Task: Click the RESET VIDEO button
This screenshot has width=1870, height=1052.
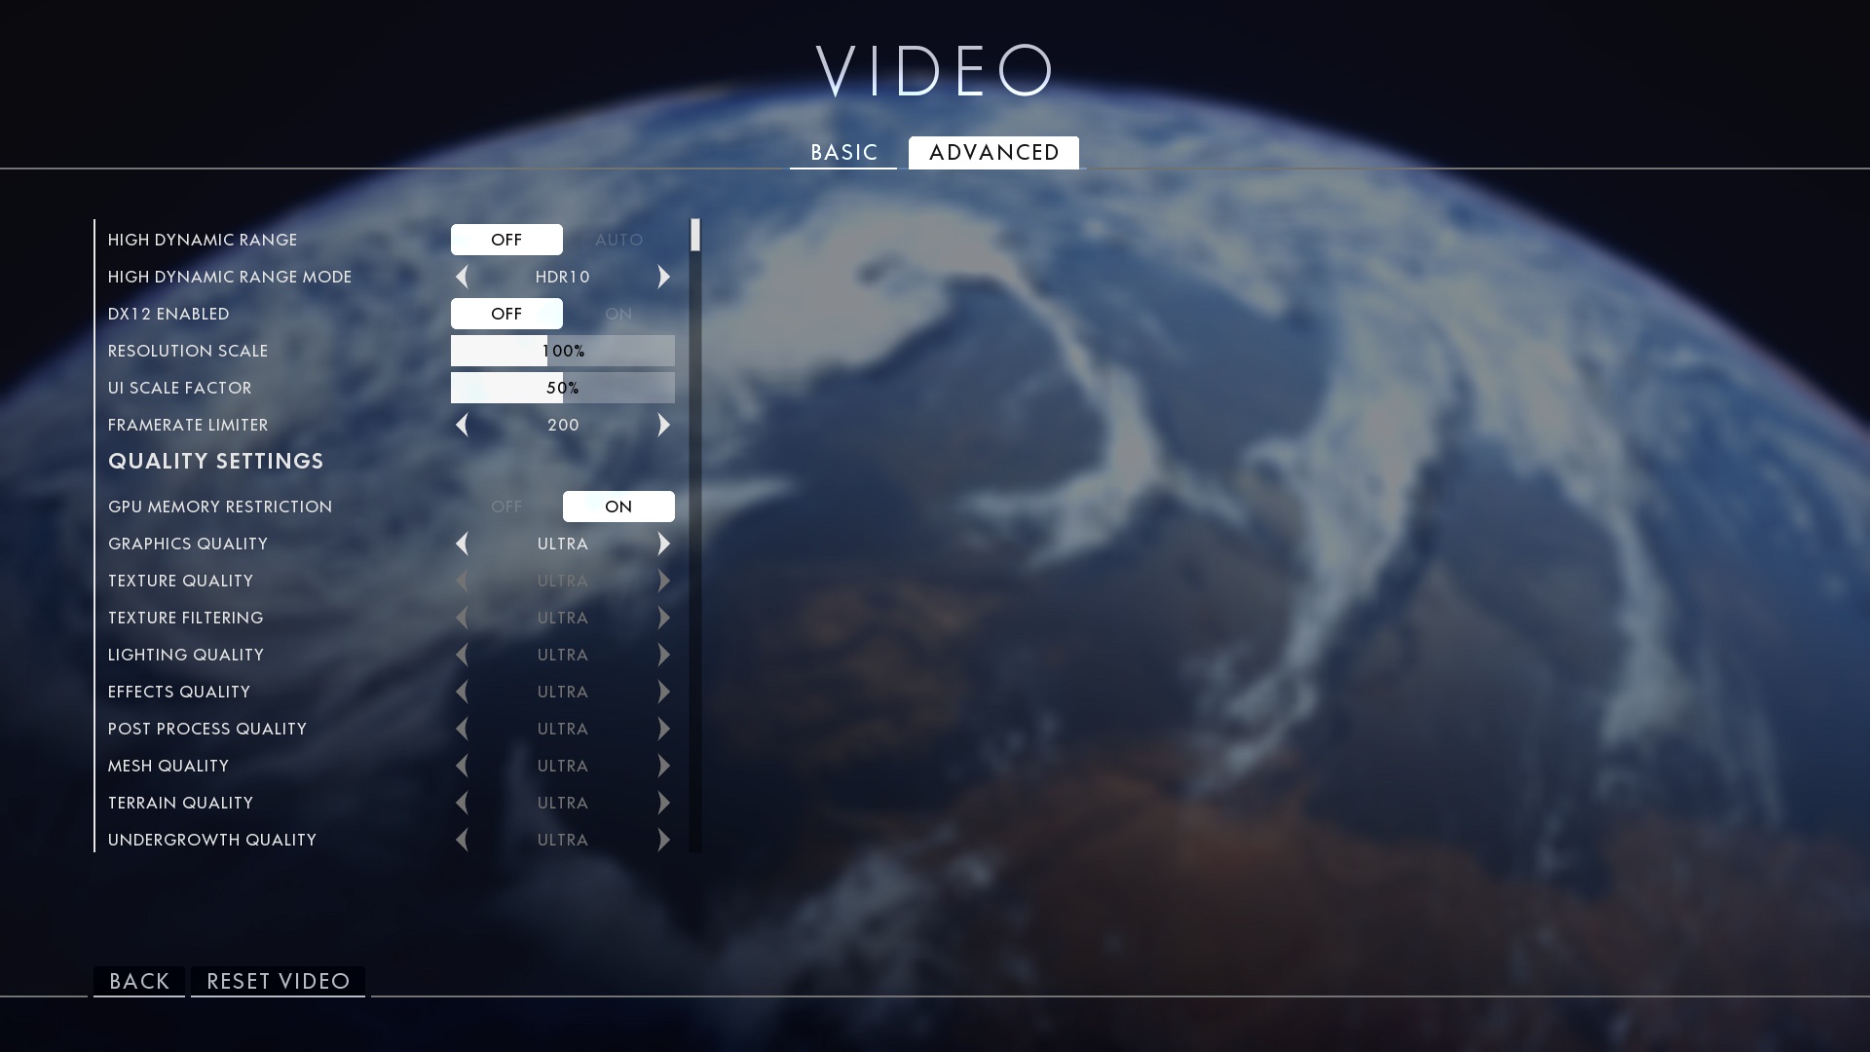Action: pyautogui.click(x=279, y=980)
